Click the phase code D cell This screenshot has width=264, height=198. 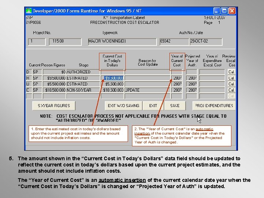29,72
